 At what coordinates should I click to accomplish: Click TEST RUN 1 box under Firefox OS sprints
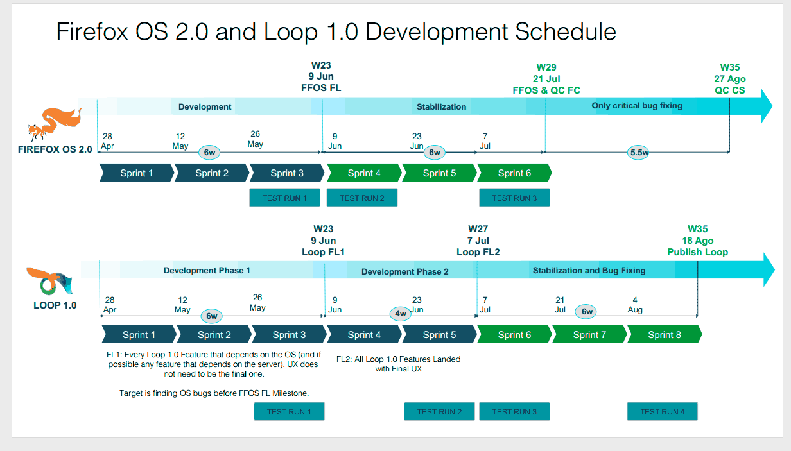coord(284,198)
